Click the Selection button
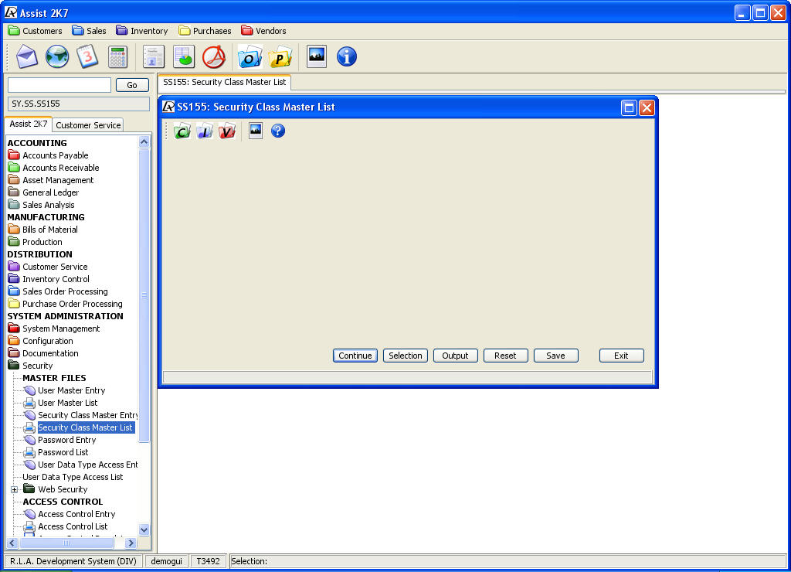 tap(406, 356)
